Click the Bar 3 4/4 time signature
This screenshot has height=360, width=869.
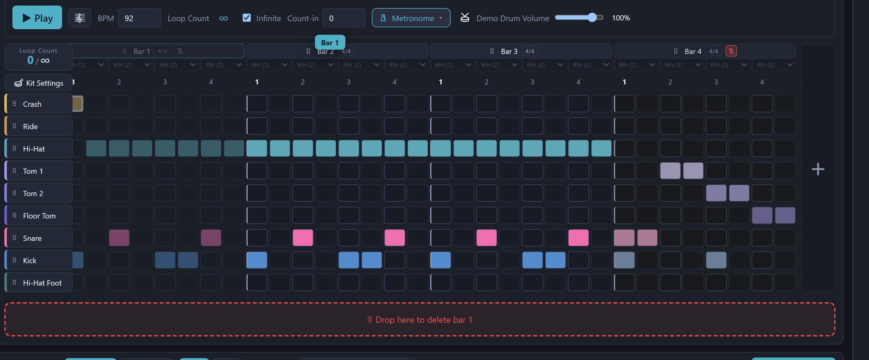click(x=530, y=51)
